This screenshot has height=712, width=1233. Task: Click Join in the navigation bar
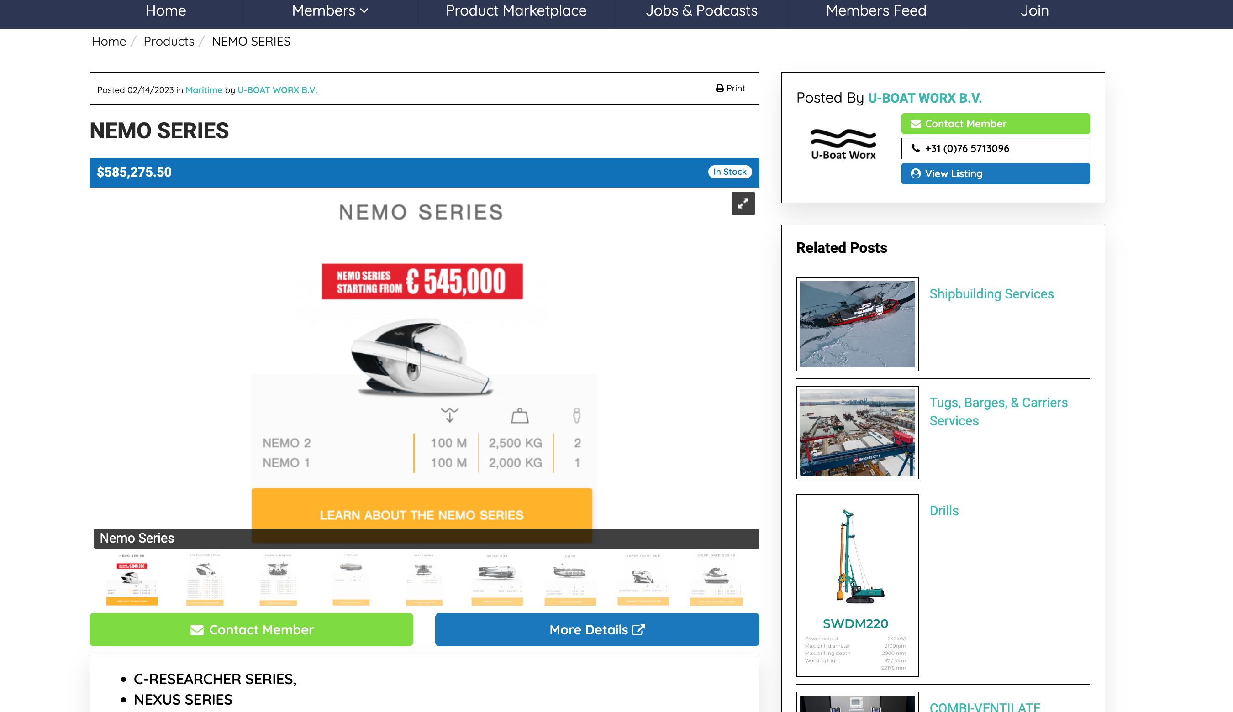pos(1034,10)
